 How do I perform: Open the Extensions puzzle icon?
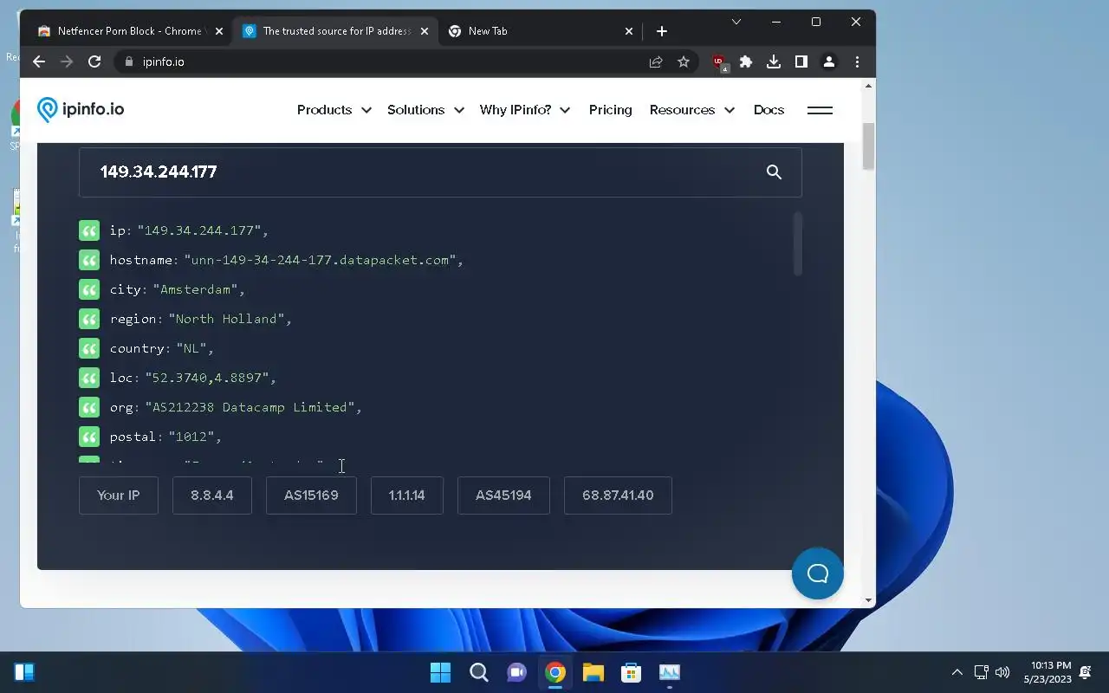coord(746,62)
